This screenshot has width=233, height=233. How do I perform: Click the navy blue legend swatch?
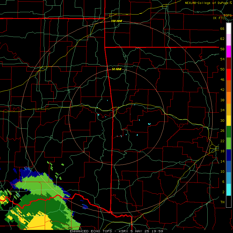tap(229, 155)
